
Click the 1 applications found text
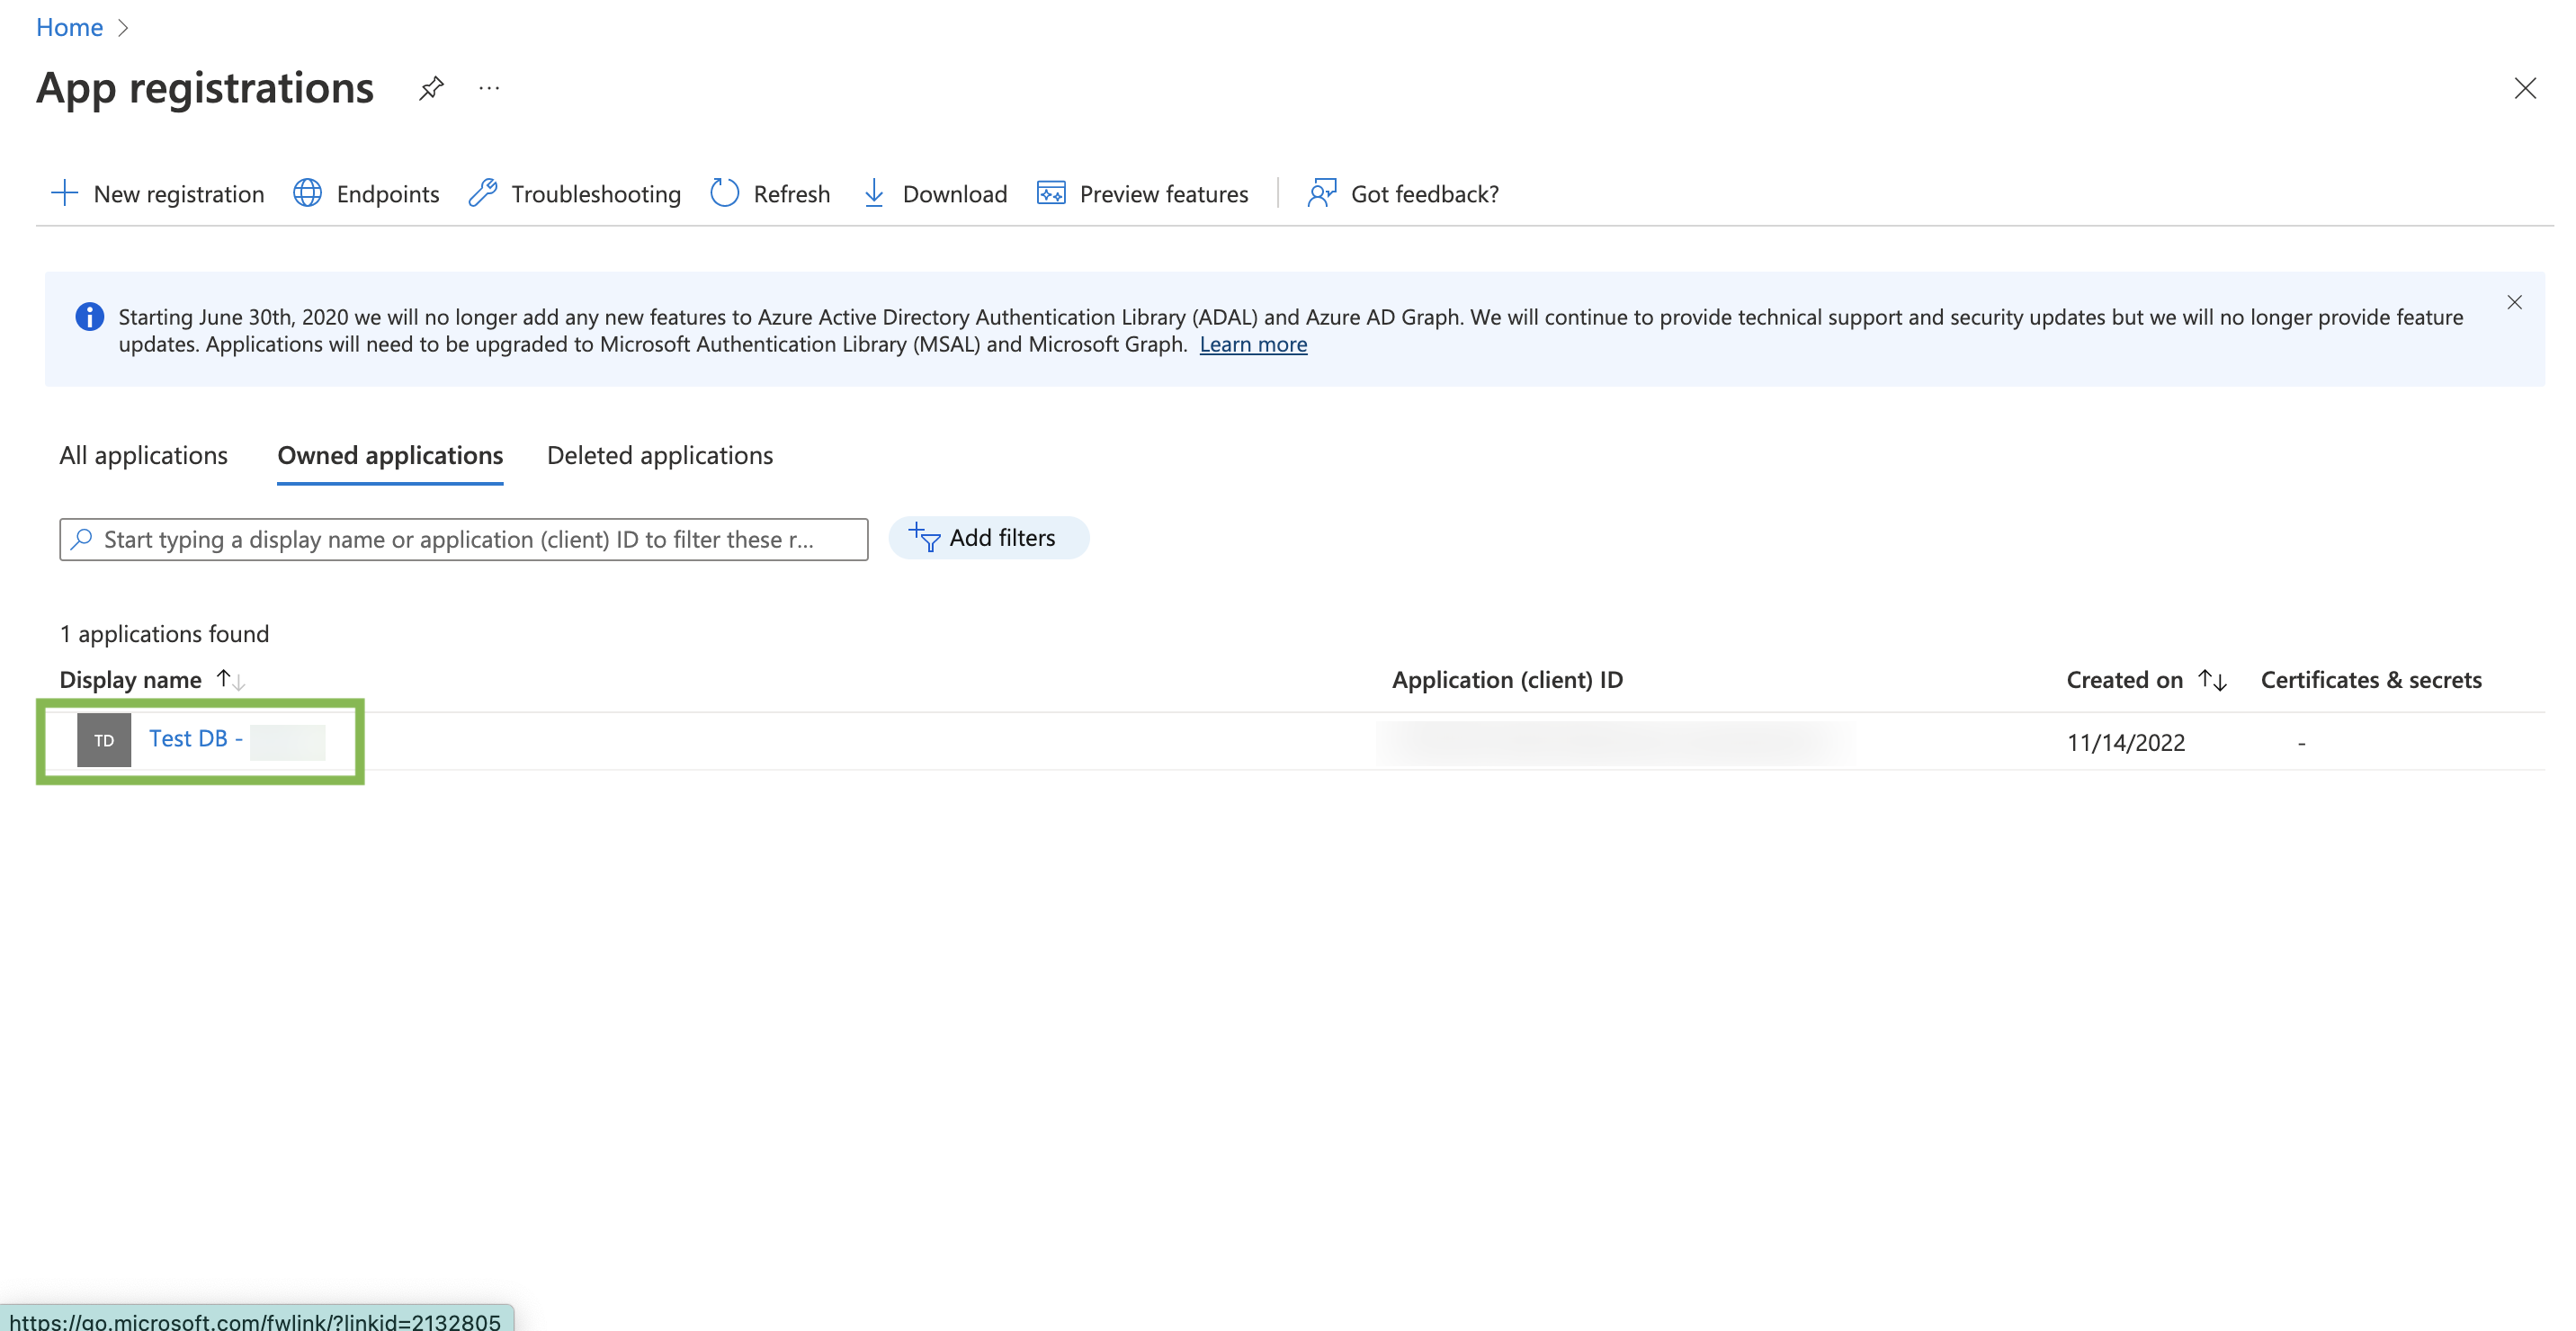tap(164, 634)
